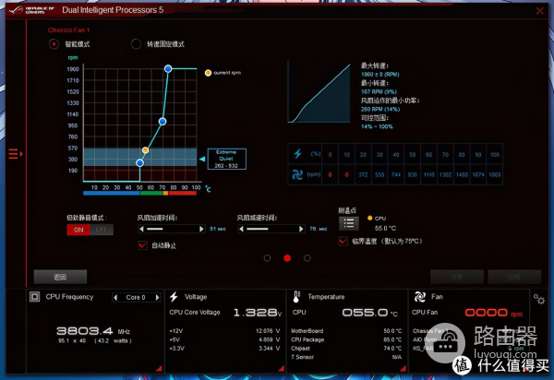Select the middle blue curve point near 950 rpm
The image size is (554, 380).
[163, 122]
